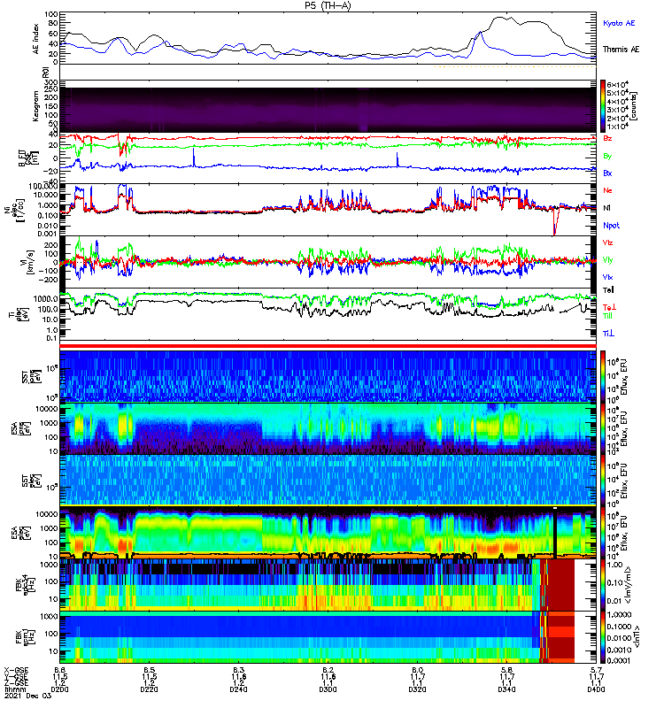Select the blue "Vix" velocity legend label
This screenshot has height=708, width=664.
(607, 277)
